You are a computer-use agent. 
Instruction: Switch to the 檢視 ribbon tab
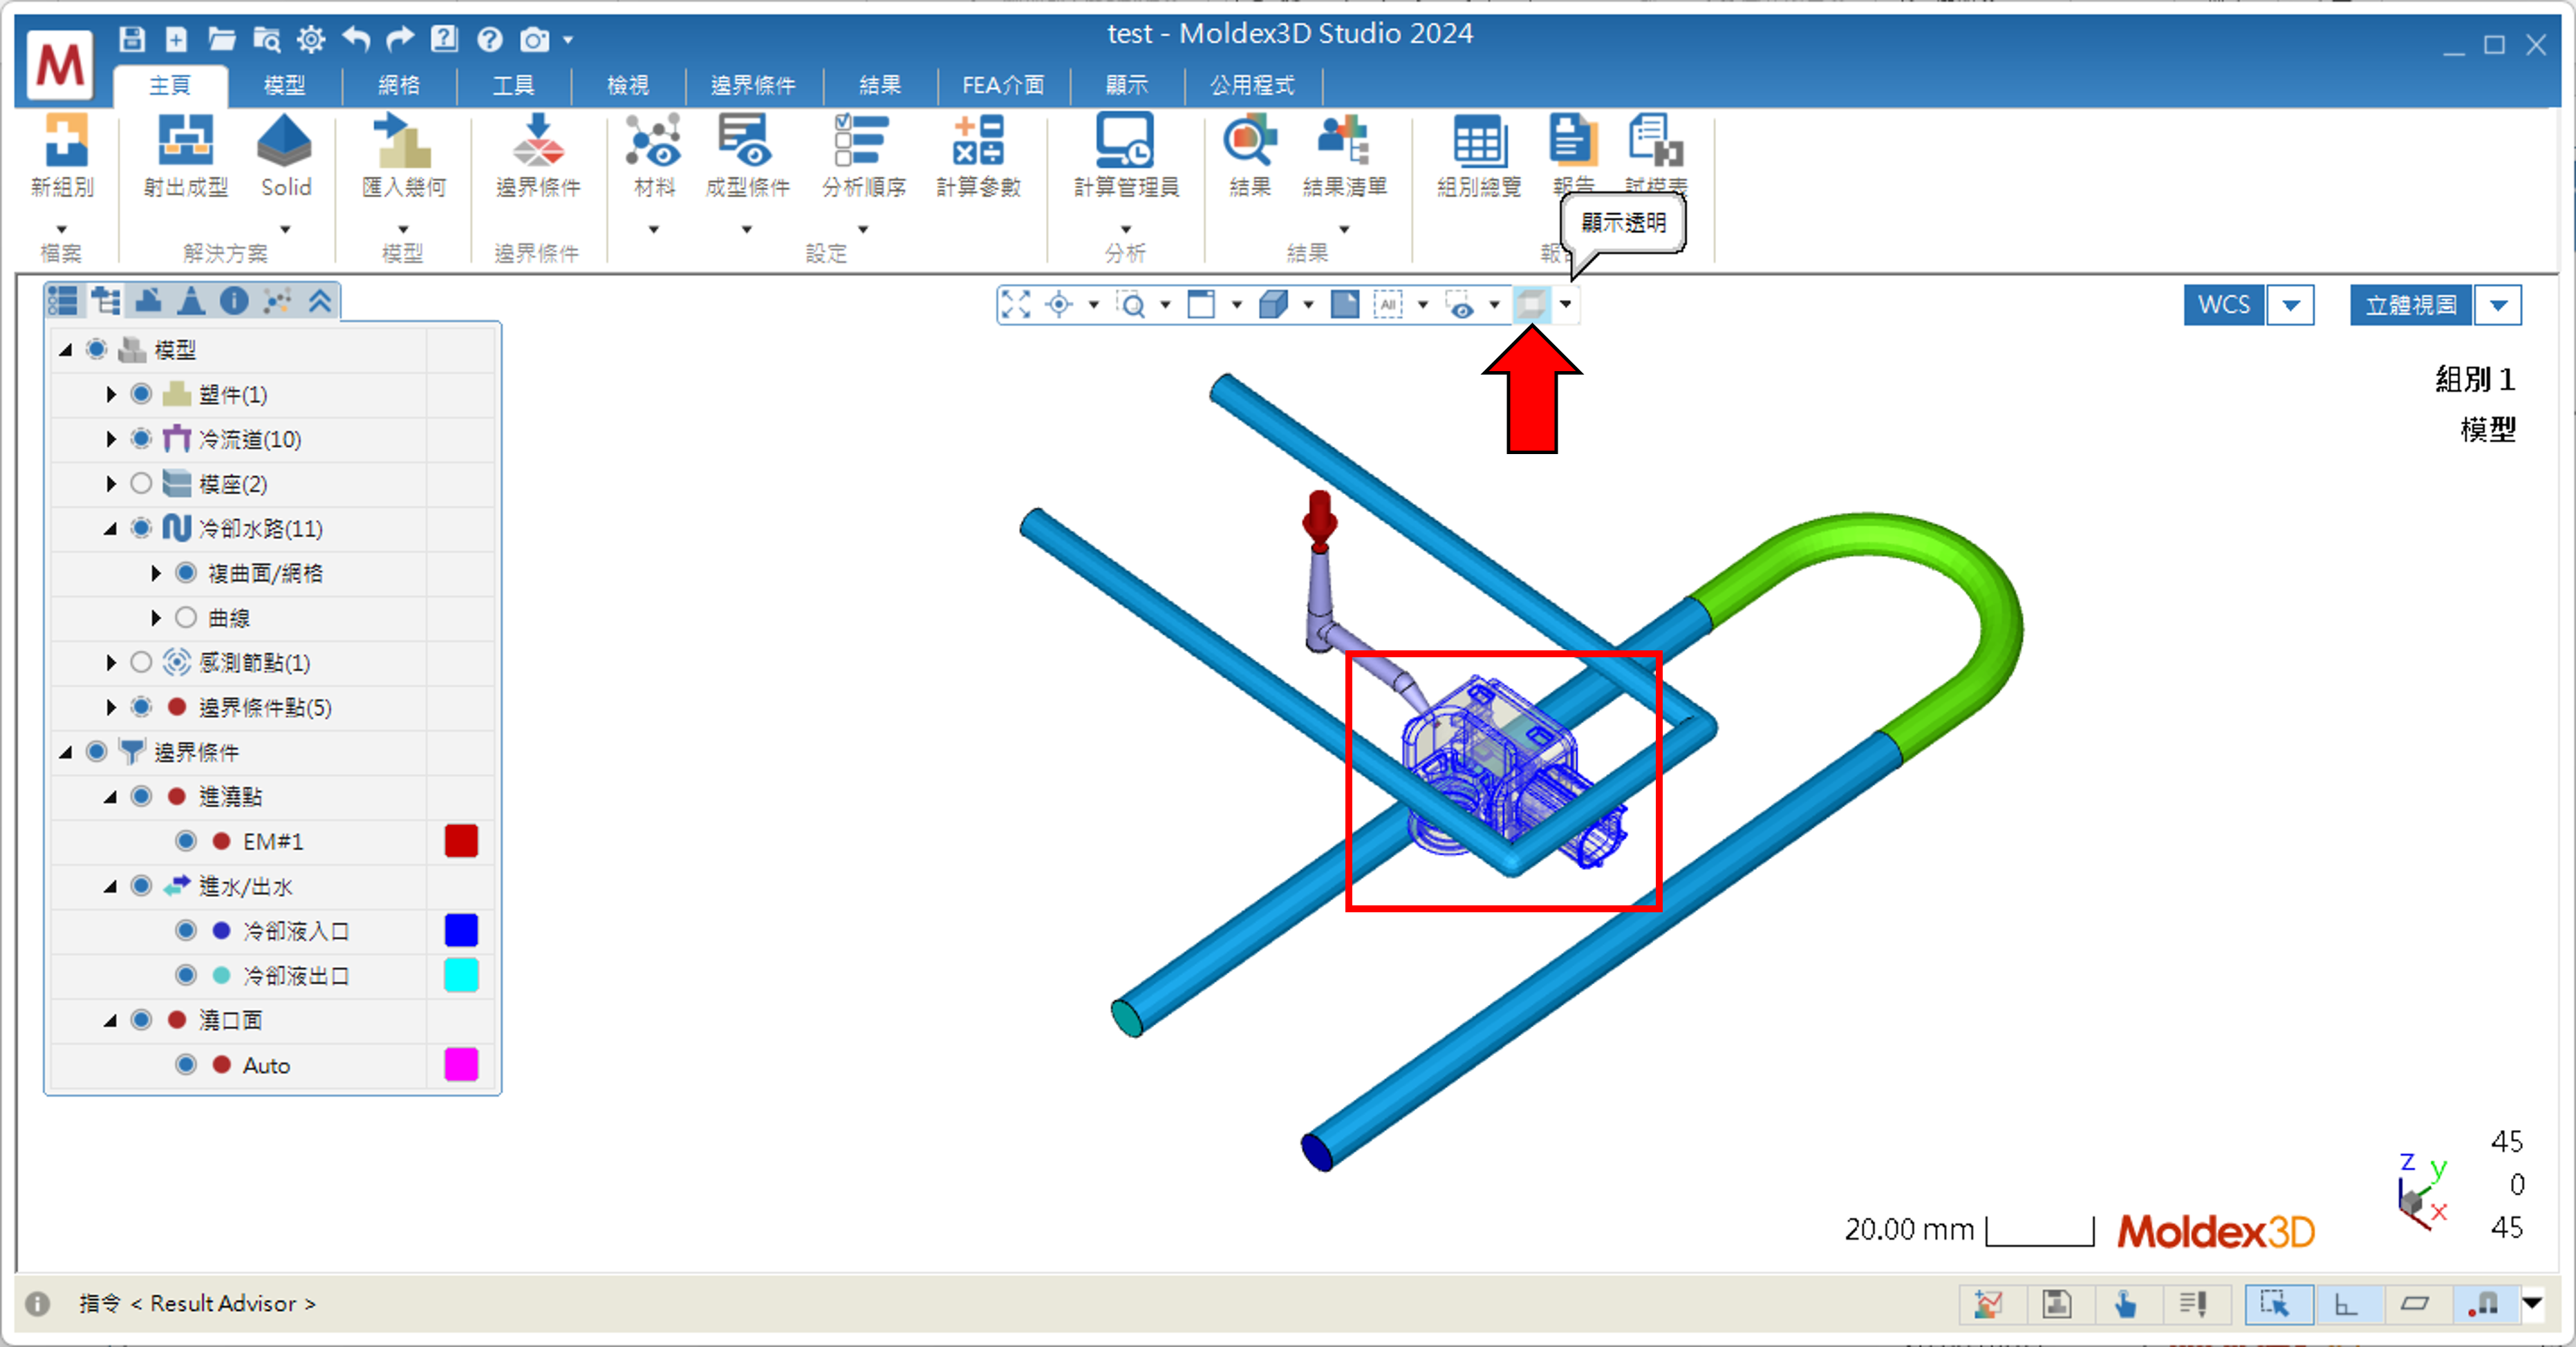point(628,86)
